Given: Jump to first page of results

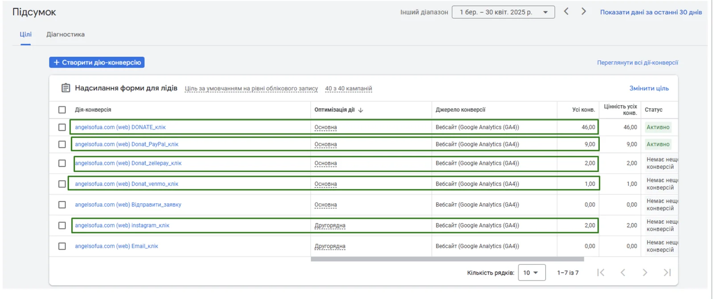Looking at the screenshot, I should [601, 272].
